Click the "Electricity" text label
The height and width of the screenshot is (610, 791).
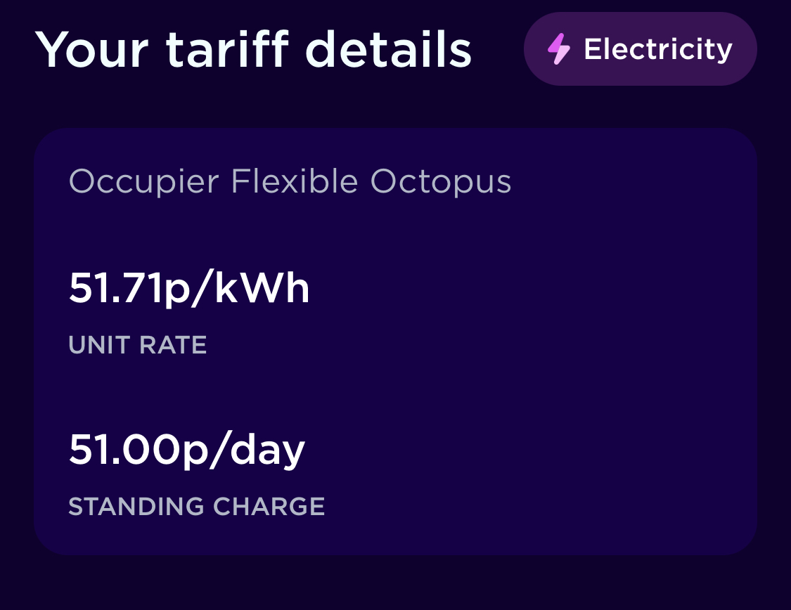click(658, 49)
